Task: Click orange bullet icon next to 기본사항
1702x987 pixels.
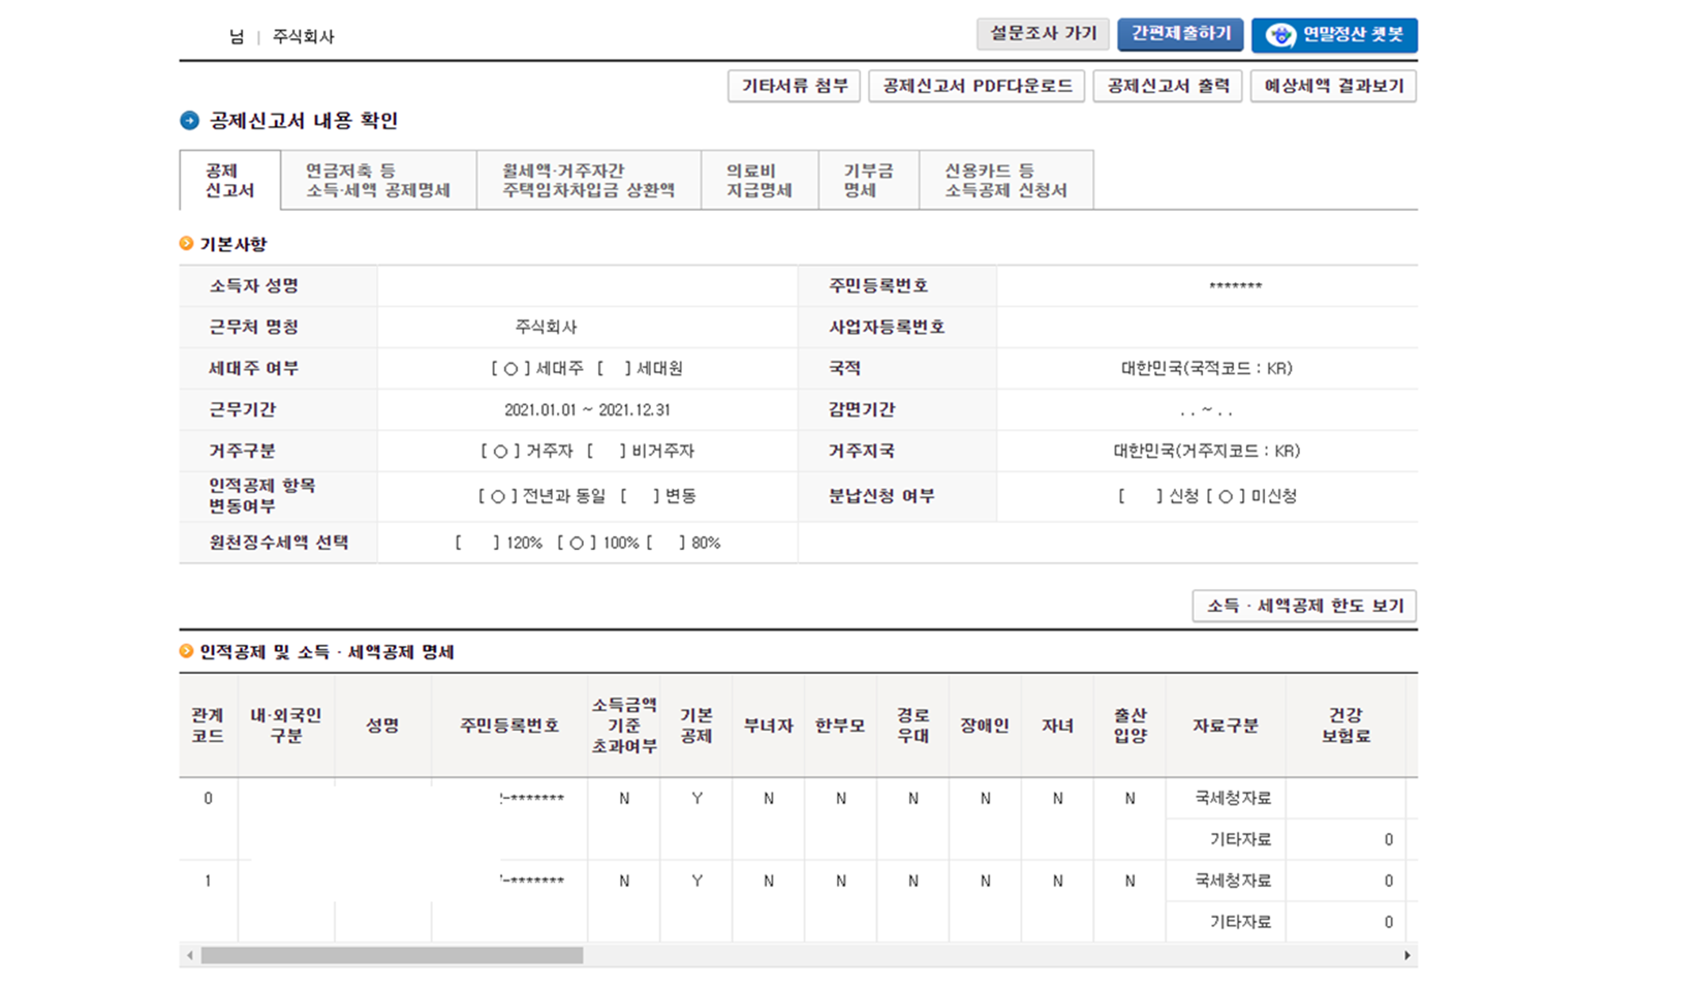Action: (186, 243)
